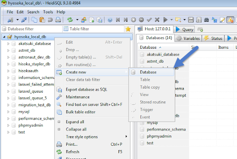The width and height of the screenshot is (237, 159).
Task: Switch to the Query tab
Action: point(184,30)
